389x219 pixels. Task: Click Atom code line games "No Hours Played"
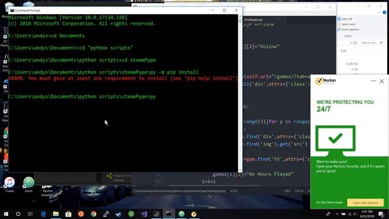coord(253,174)
